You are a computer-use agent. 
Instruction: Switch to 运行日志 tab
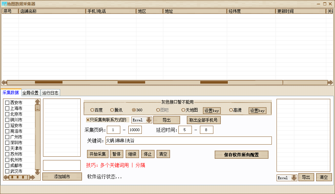[50, 93]
